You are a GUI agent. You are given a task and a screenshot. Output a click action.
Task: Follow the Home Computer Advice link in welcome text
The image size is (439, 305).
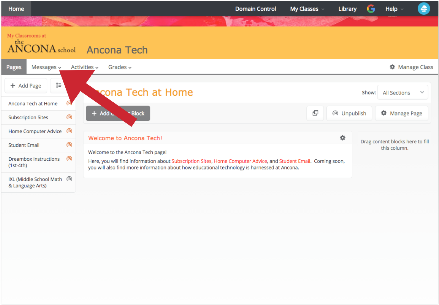click(x=240, y=161)
